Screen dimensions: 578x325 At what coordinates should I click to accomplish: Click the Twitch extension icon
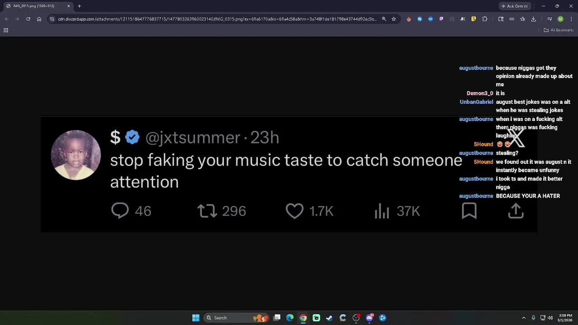pos(441,19)
